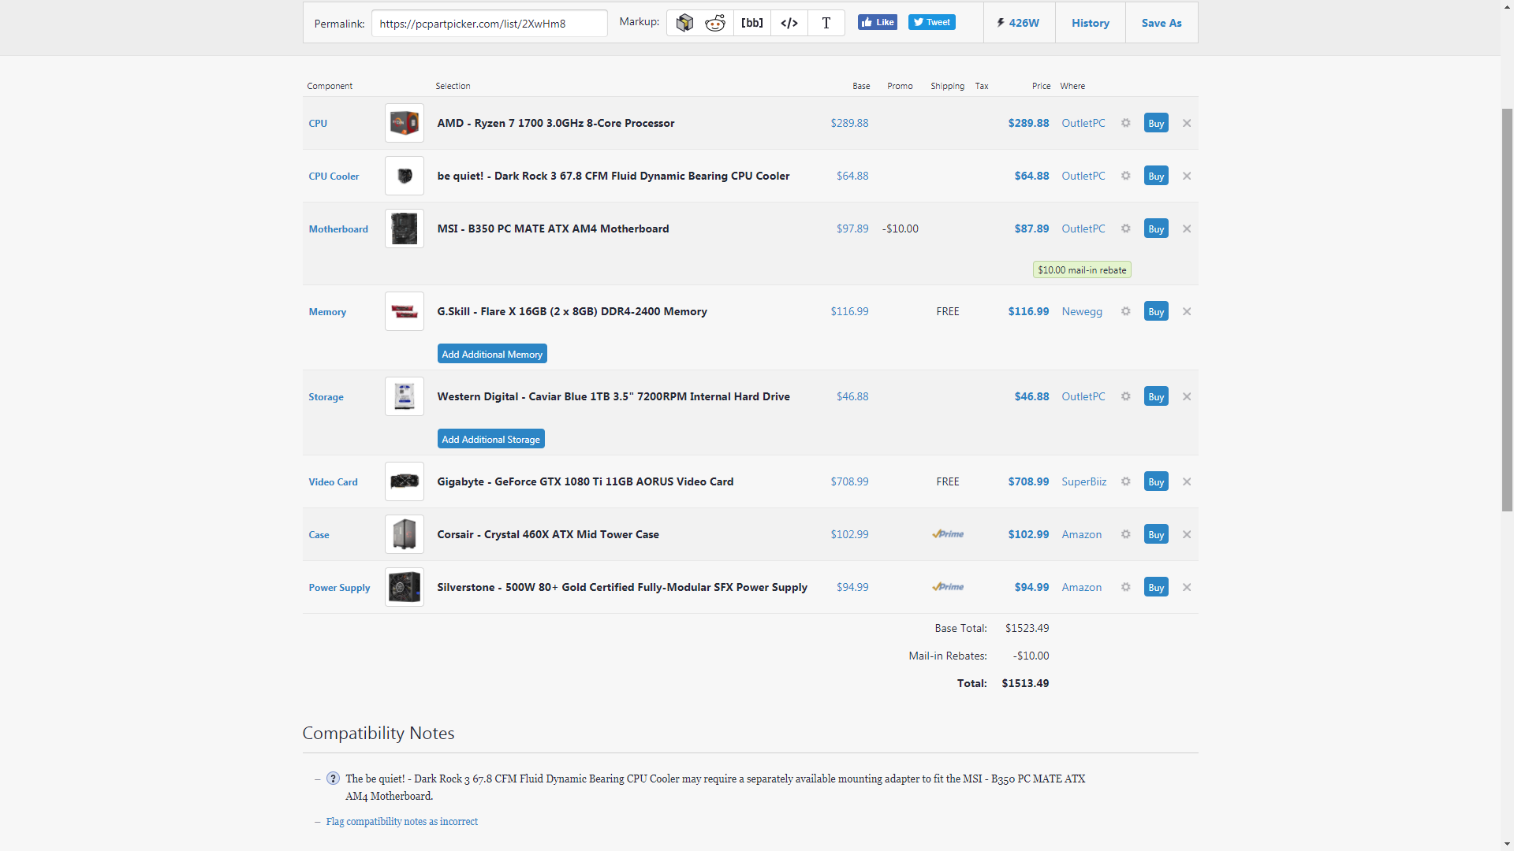
Task: Click the PCPartPicker markup box icon
Action: click(x=684, y=23)
